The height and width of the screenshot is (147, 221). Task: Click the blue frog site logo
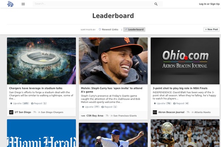(10, 4)
